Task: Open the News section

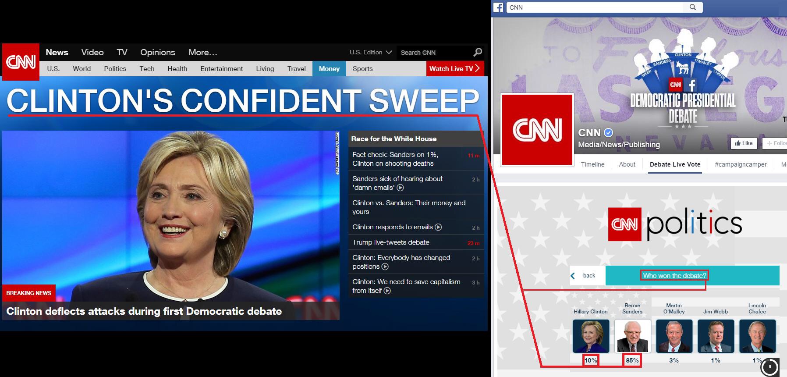Action: tap(57, 52)
